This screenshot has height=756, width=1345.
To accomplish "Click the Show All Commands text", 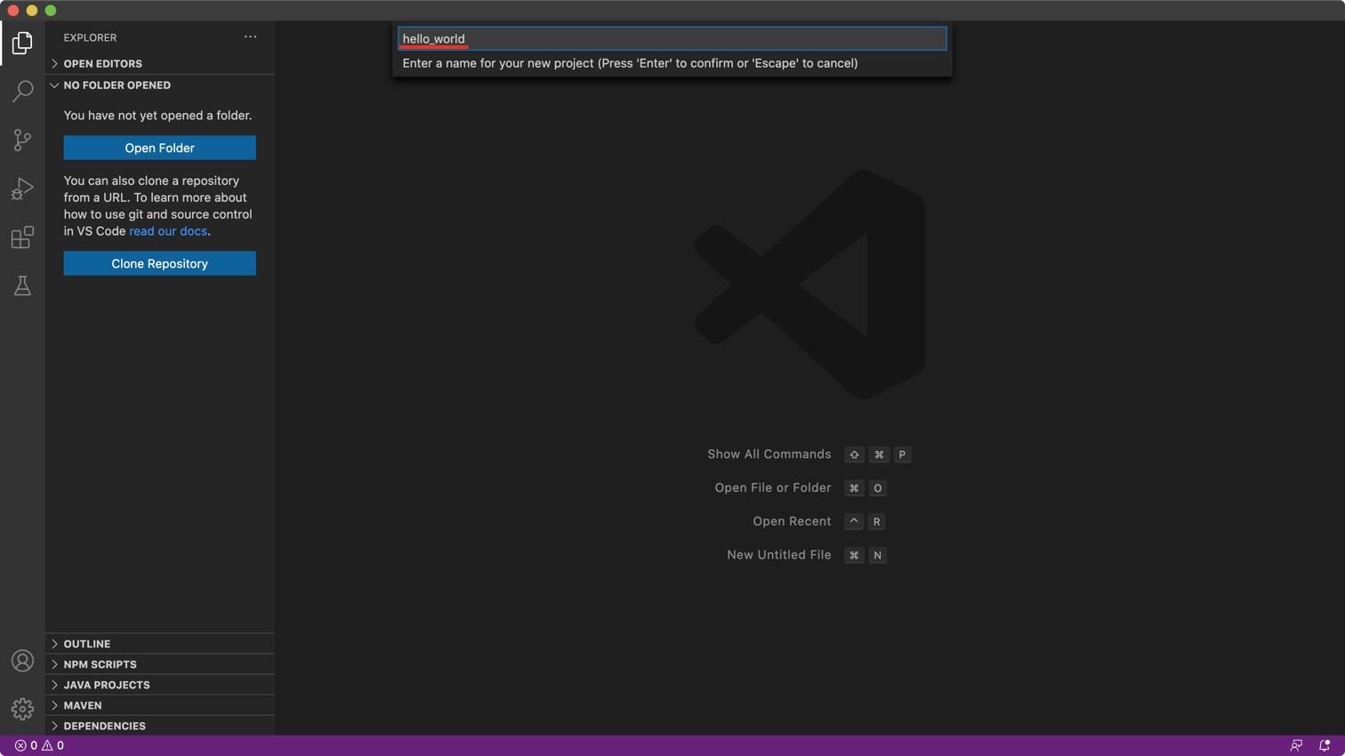I will click(x=769, y=454).
